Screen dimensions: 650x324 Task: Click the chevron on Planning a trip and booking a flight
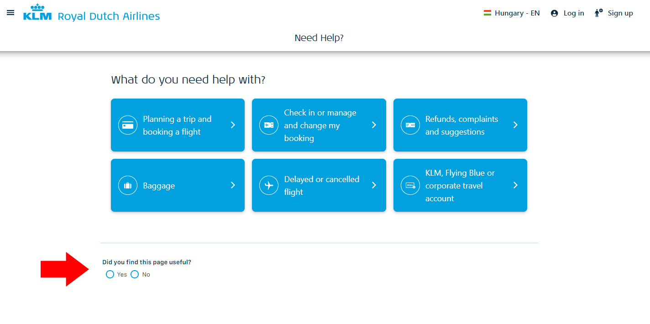[x=233, y=125]
